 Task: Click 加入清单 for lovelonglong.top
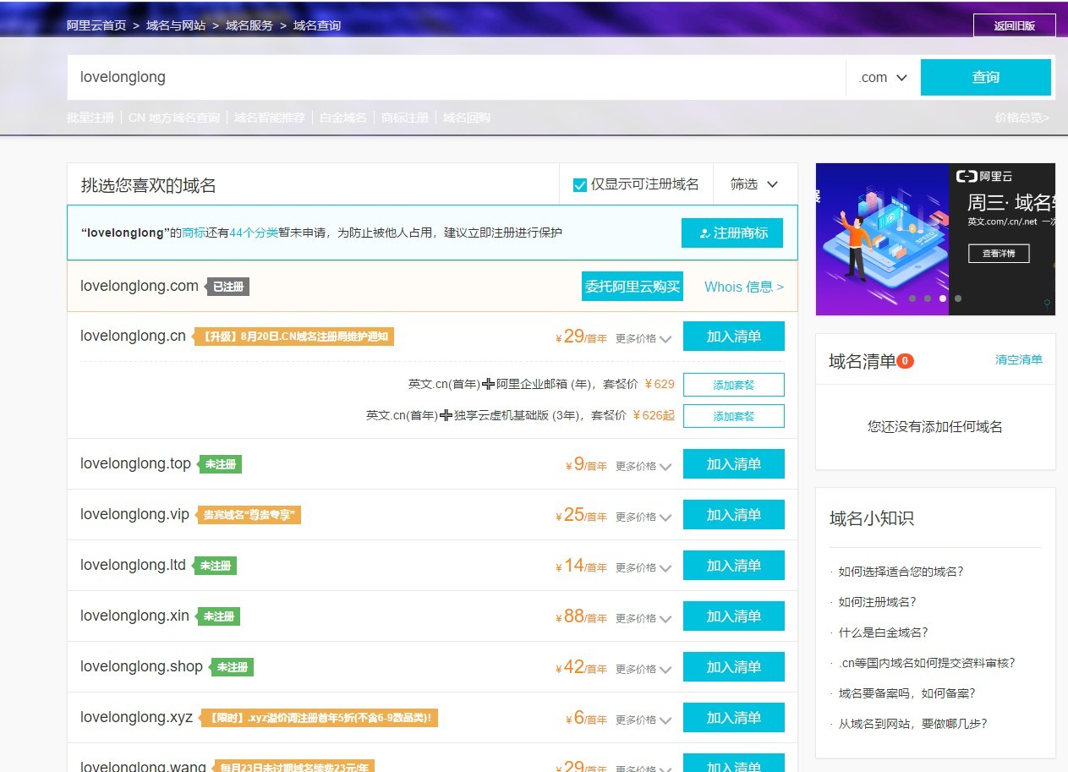[x=732, y=463]
